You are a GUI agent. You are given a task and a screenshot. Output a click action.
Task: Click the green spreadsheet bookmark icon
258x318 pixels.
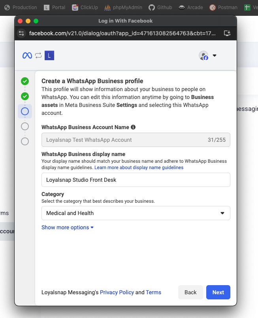(247, 8)
